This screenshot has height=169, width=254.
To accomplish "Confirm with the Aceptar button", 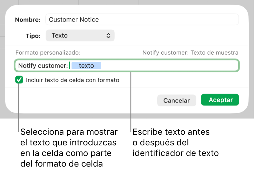I will pyautogui.click(x=220, y=100).
